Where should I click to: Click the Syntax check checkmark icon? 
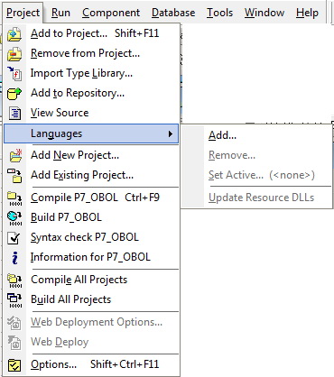click(x=14, y=238)
